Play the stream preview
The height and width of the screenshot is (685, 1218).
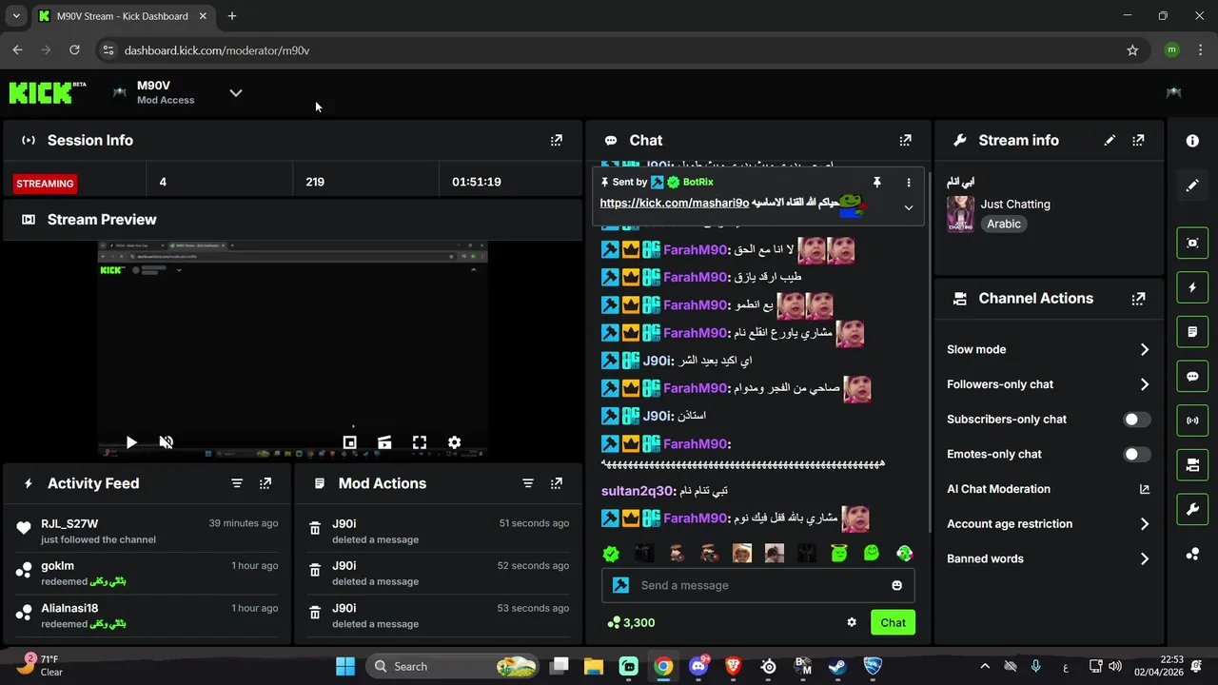click(x=131, y=442)
